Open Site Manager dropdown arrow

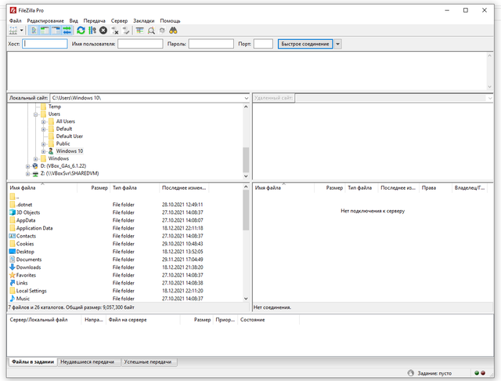click(22, 31)
